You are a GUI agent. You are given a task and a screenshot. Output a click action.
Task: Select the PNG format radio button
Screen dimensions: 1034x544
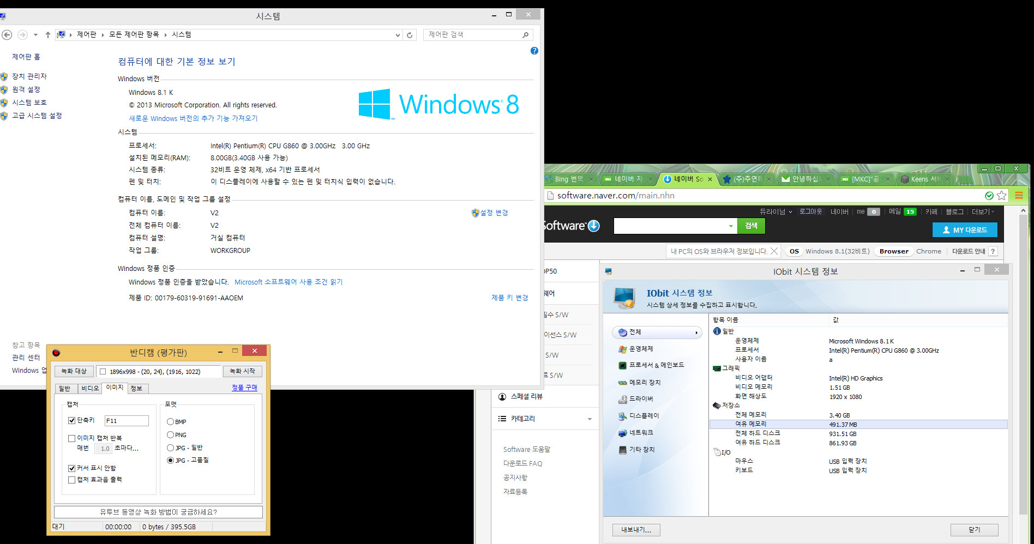171,435
